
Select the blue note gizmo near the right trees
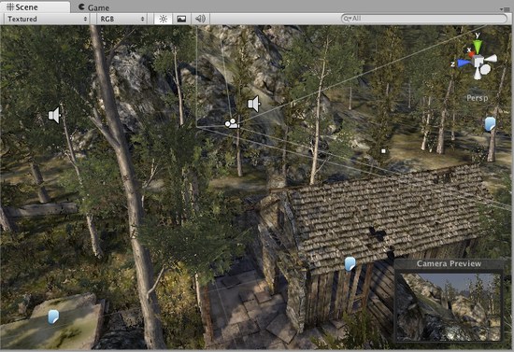pyautogui.click(x=490, y=124)
